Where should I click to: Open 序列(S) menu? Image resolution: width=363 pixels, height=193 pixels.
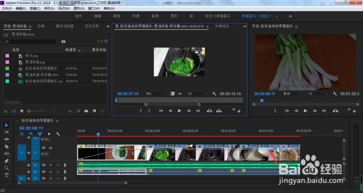(49, 8)
